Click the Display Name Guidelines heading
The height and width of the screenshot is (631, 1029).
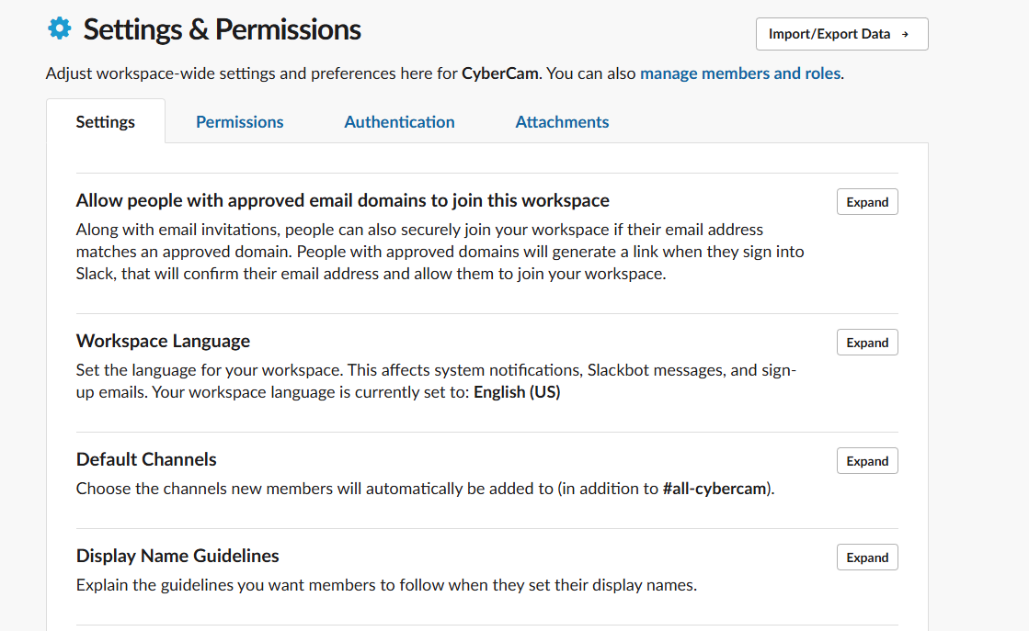click(177, 556)
